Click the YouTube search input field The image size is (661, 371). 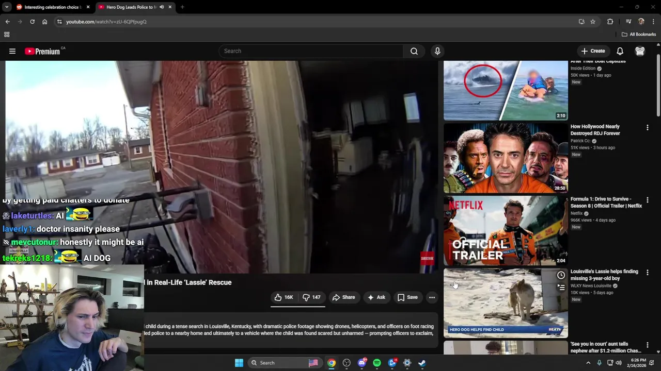311,51
